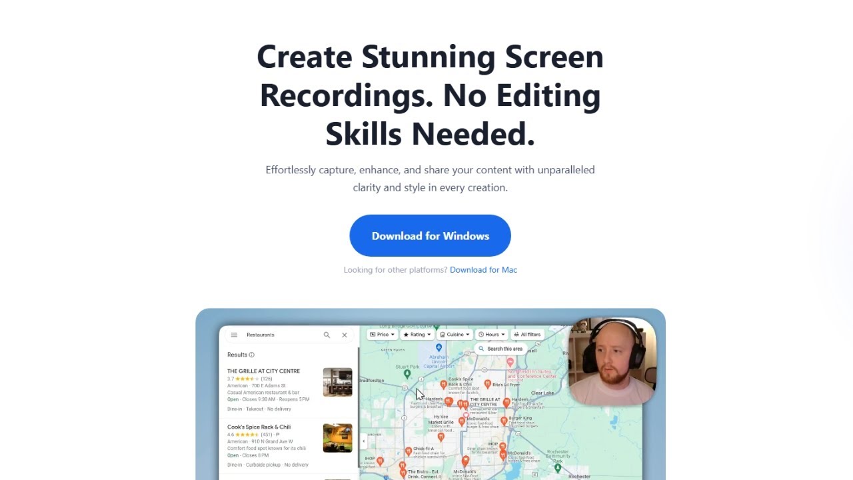Expand the Cuisine filter dropdown
853x480 pixels.
coord(454,335)
